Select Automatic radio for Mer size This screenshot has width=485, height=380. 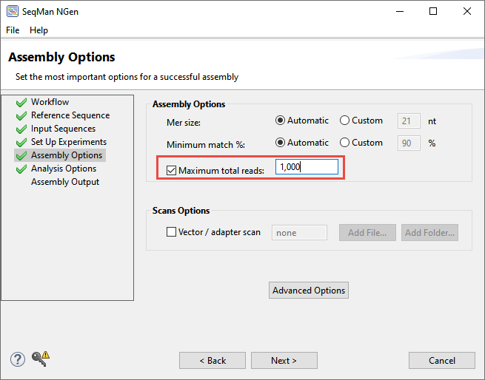pos(281,121)
